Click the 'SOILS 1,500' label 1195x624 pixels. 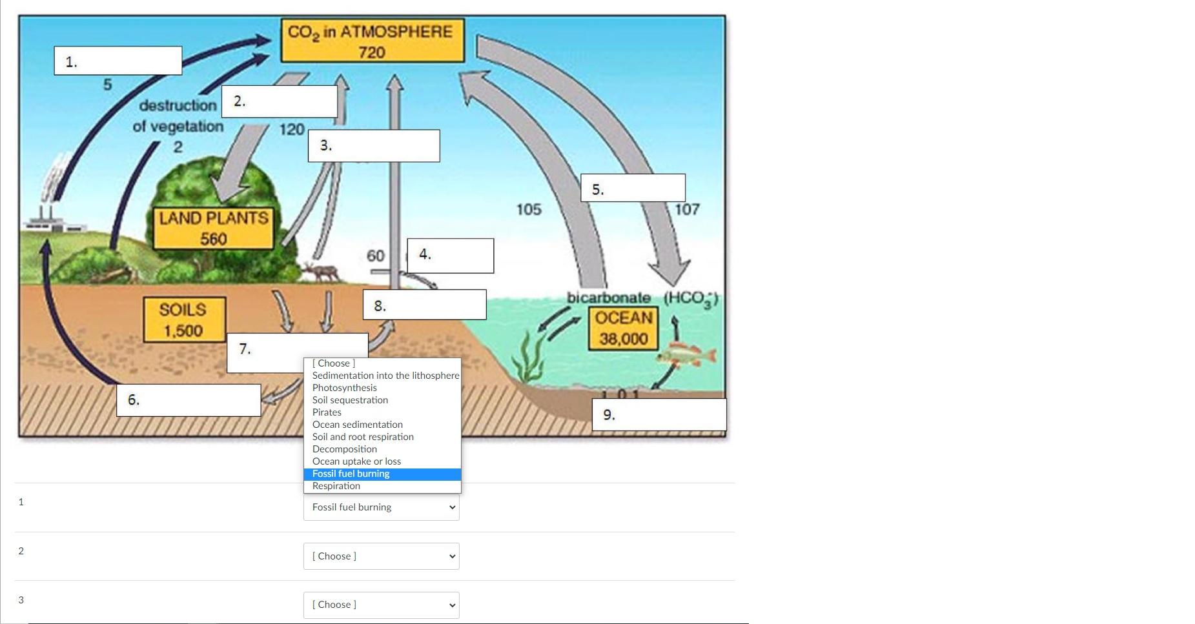(x=184, y=319)
